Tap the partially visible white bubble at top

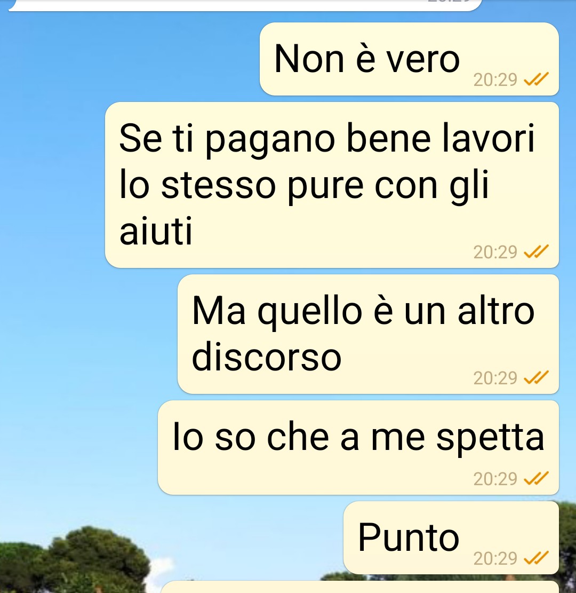coord(246,5)
